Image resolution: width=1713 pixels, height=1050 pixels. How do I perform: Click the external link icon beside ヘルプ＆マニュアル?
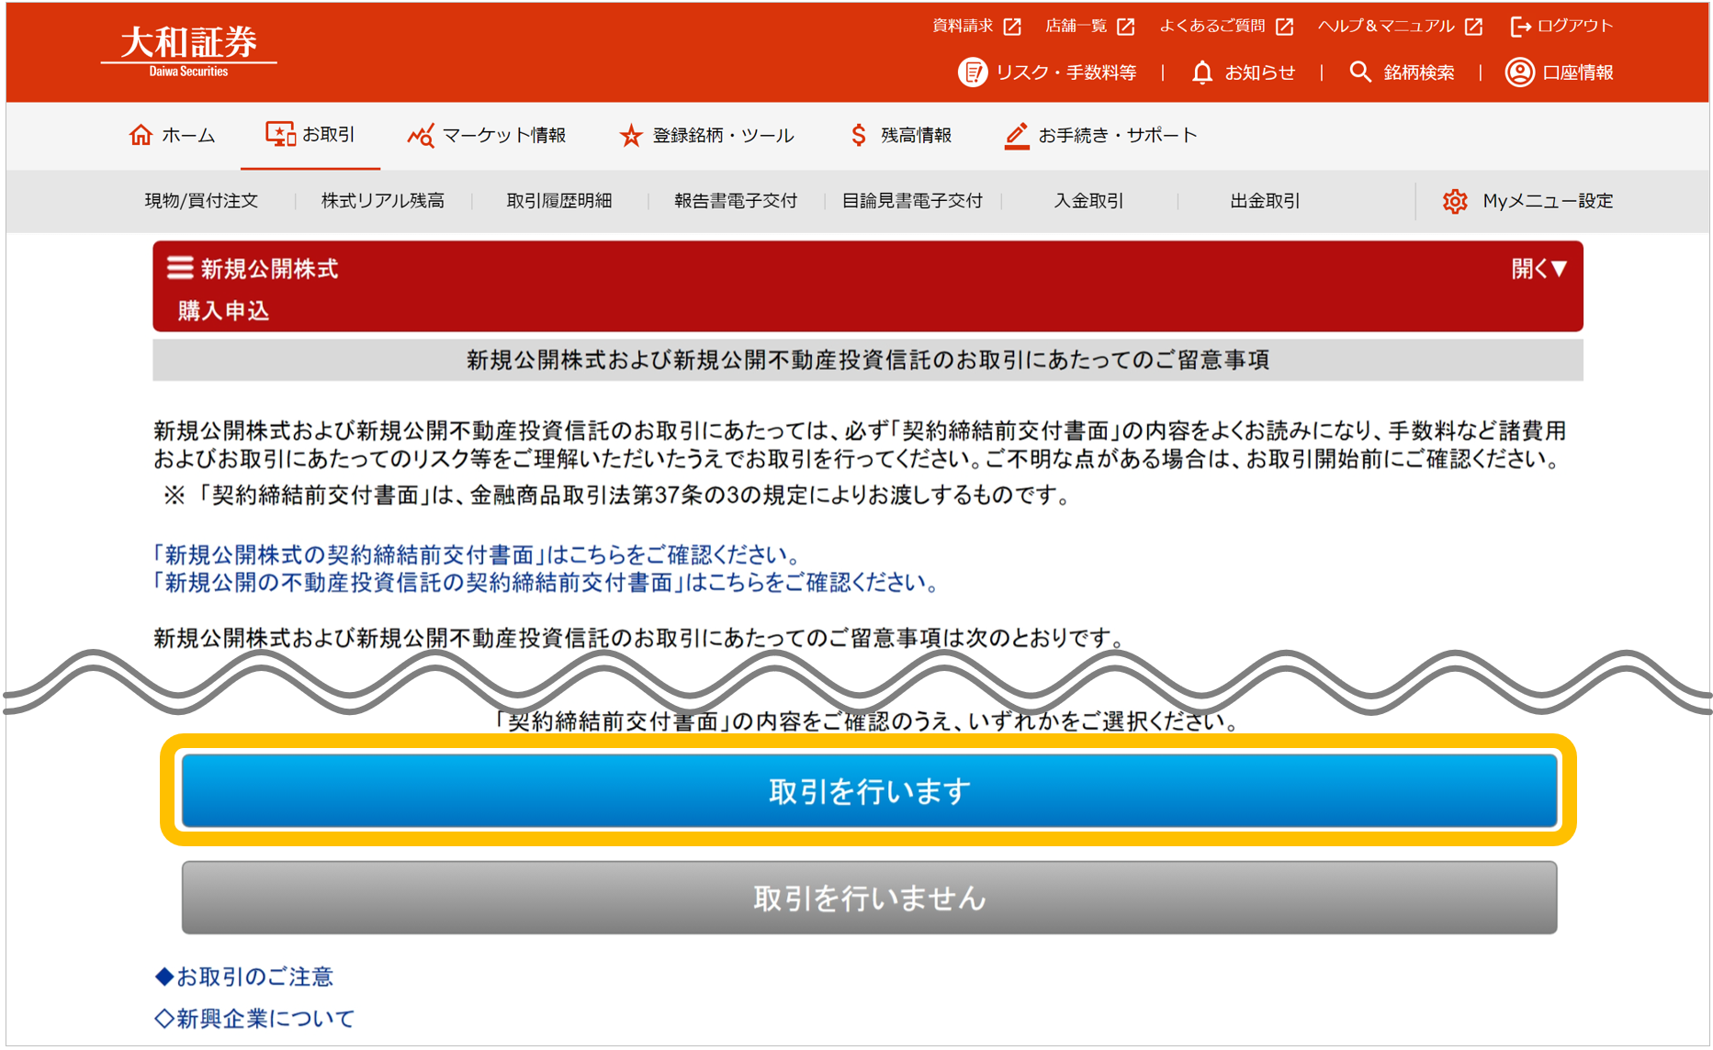pyautogui.click(x=1472, y=26)
